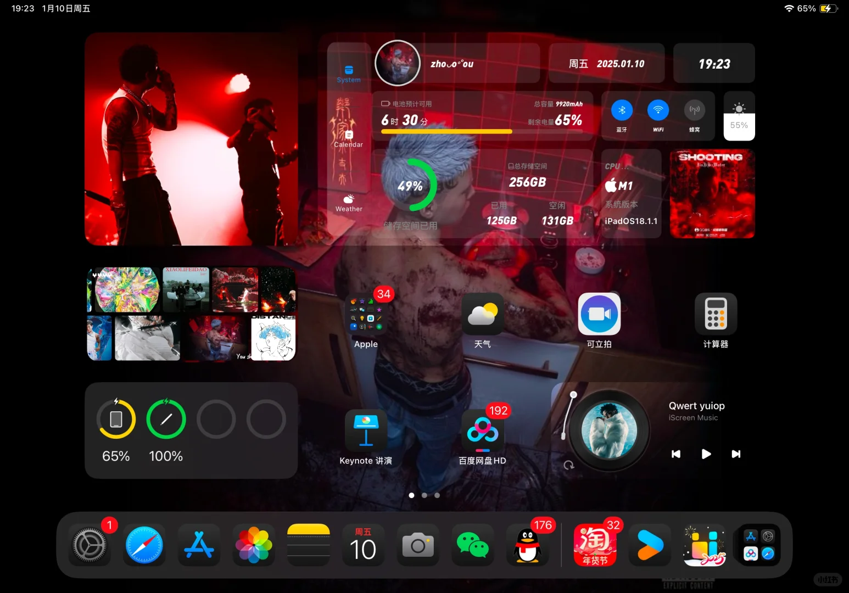The width and height of the screenshot is (849, 593).
Task: Open the Apple folder
Action: (x=366, y=314)
